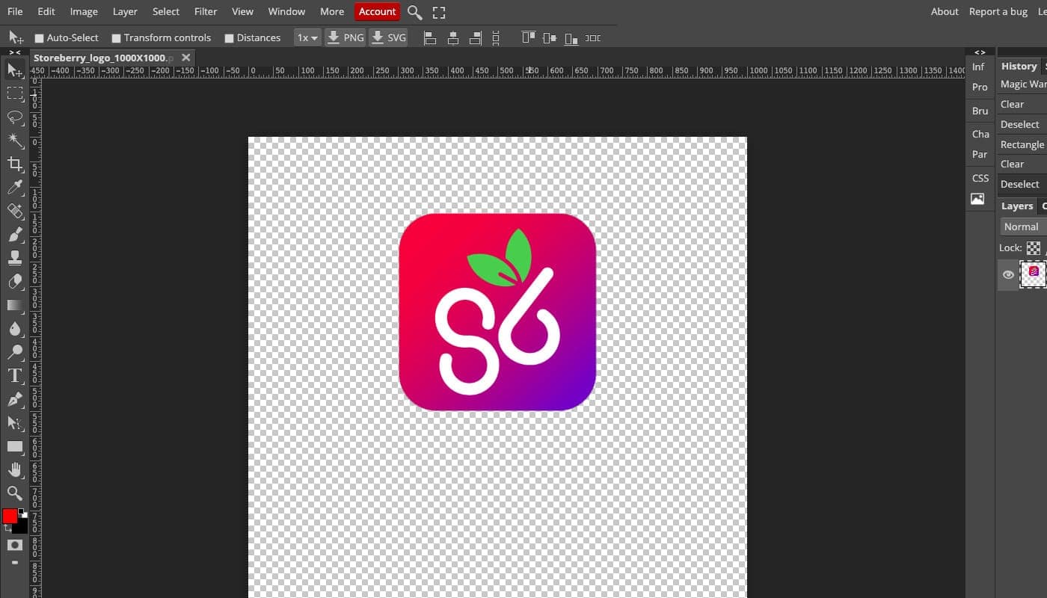Switch to the Layers tab
The image size is (1047, 598).
point(1017,206)
